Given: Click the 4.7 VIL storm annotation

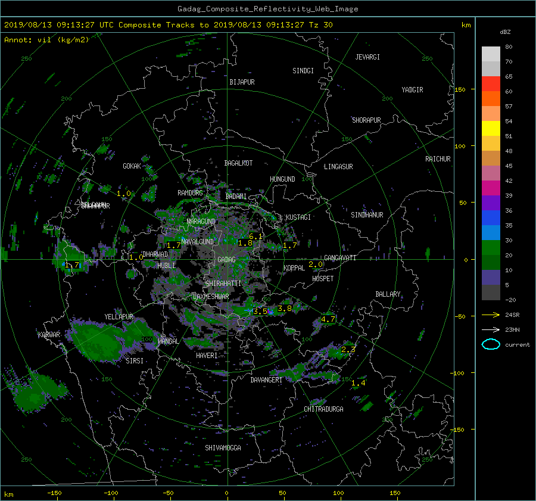Looking at the screenshot, I should (328, 319).
